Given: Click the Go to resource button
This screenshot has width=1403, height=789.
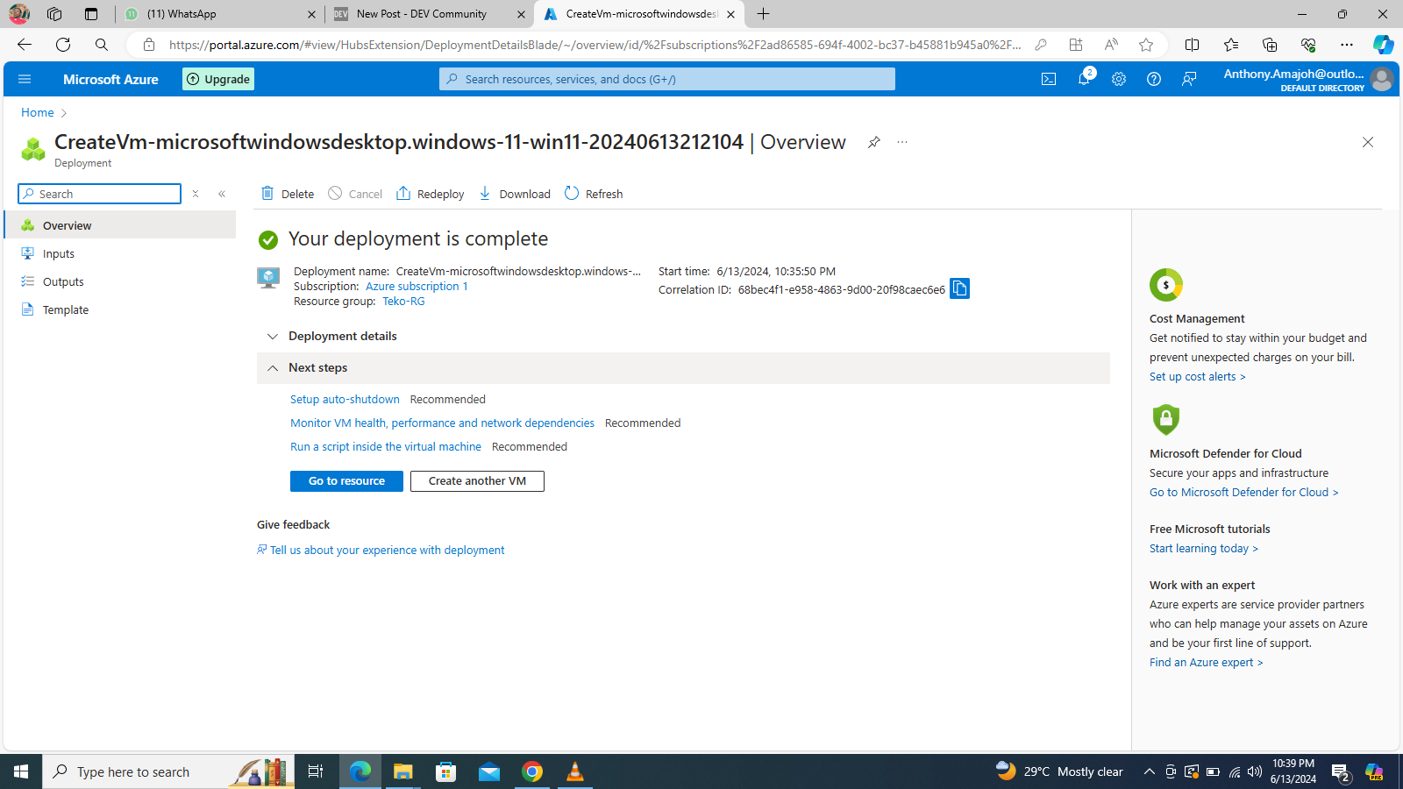Looking at the screenshot, I should (x=346, y=481).
